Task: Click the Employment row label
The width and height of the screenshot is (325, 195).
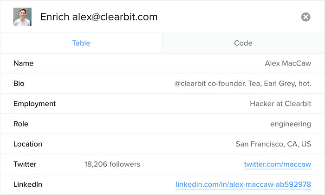Action: 35,104
